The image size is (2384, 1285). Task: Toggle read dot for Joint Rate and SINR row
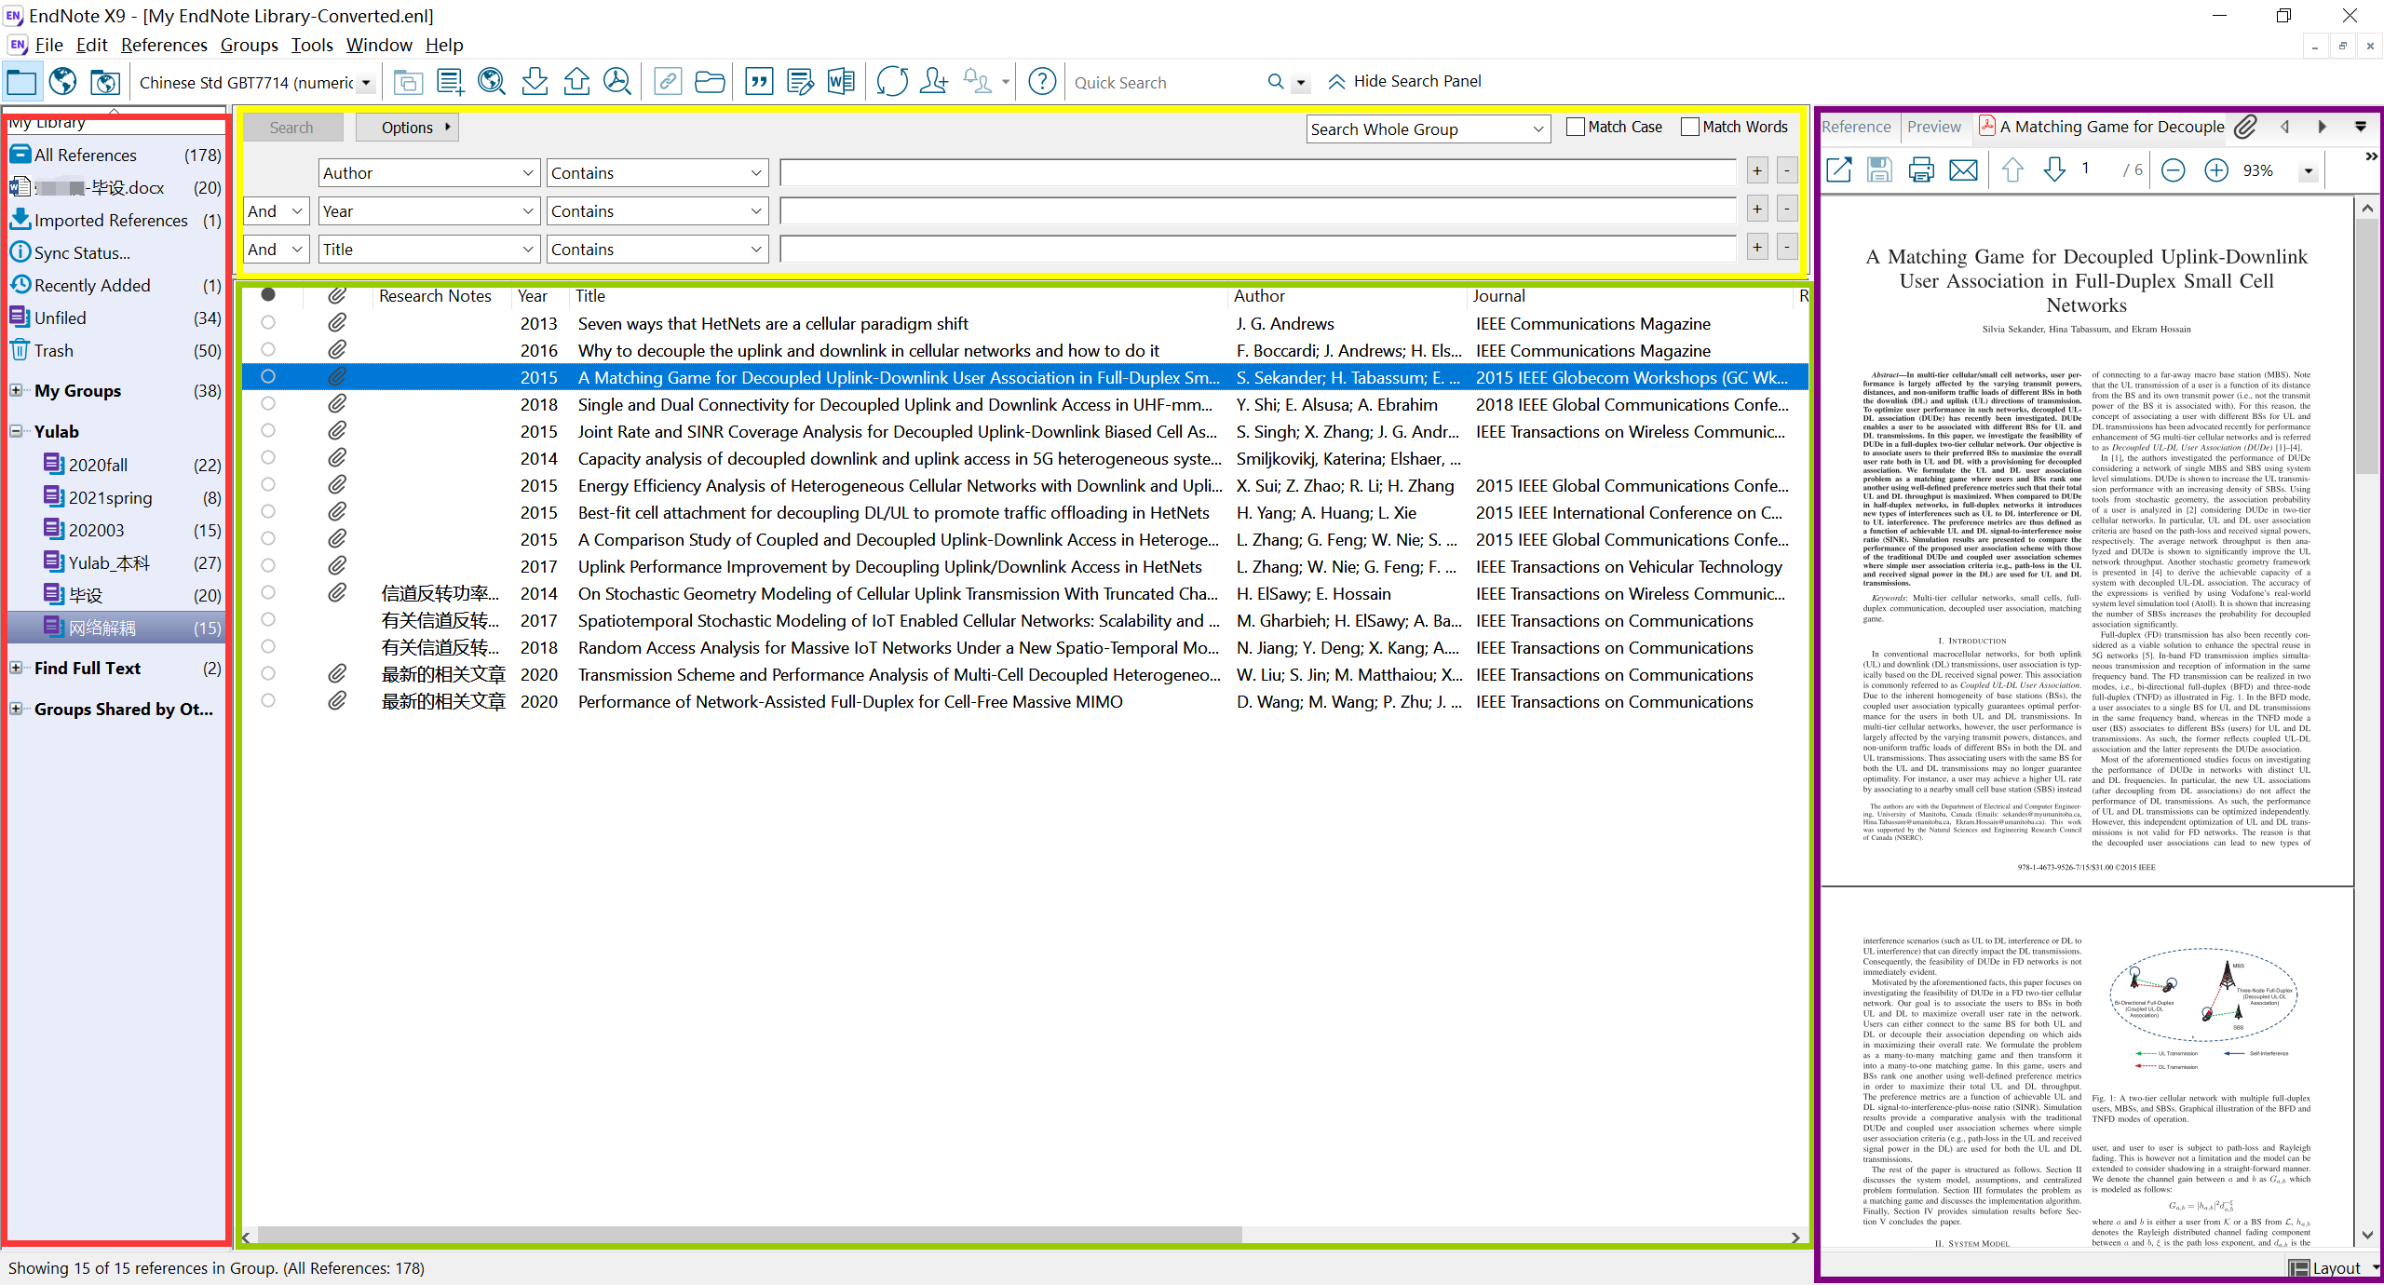(268, 430)
